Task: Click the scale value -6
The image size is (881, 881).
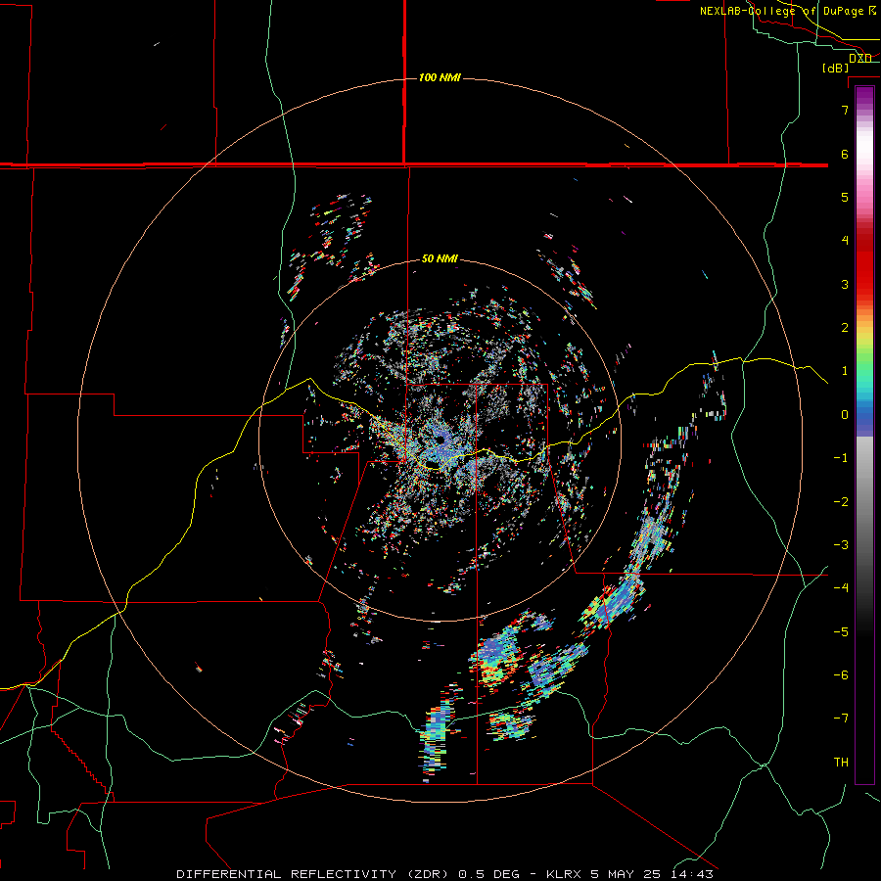Action: 841,674
